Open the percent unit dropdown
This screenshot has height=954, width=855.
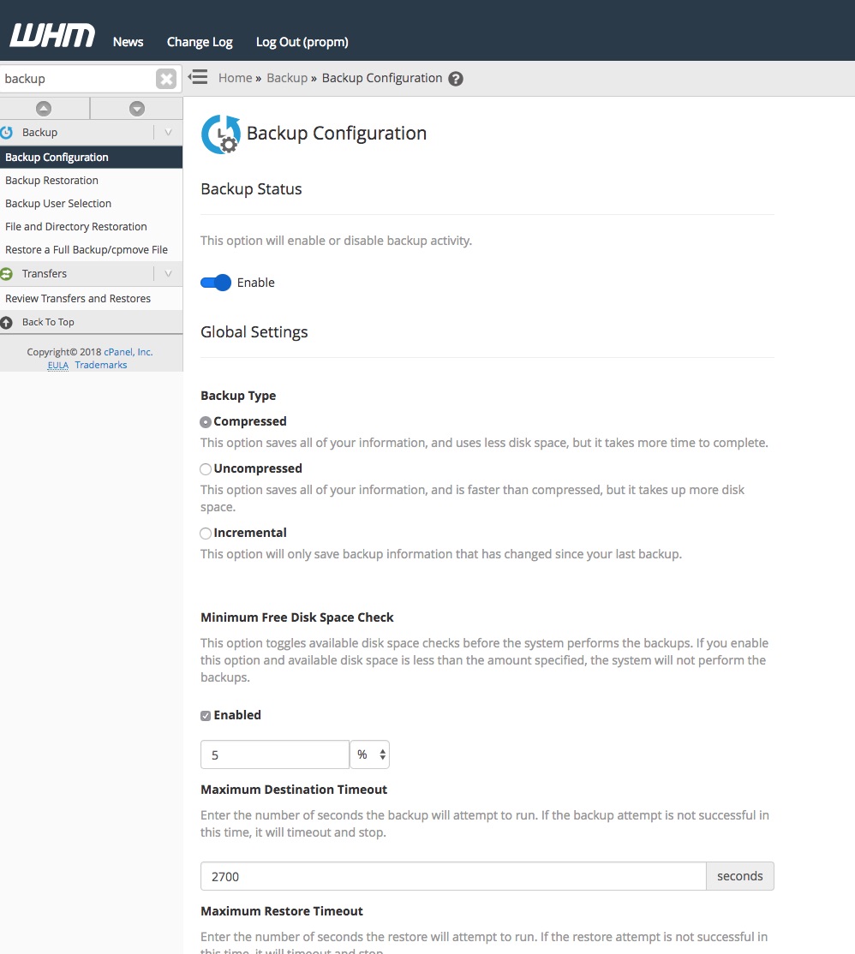pos(370,754)
